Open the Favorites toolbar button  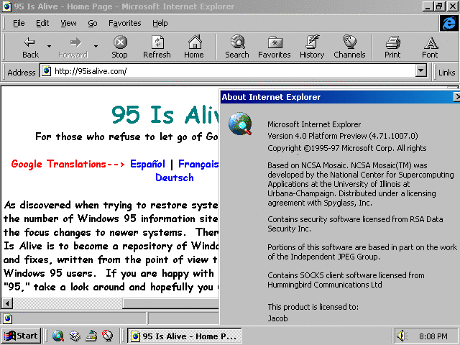[x=275, y=47]
